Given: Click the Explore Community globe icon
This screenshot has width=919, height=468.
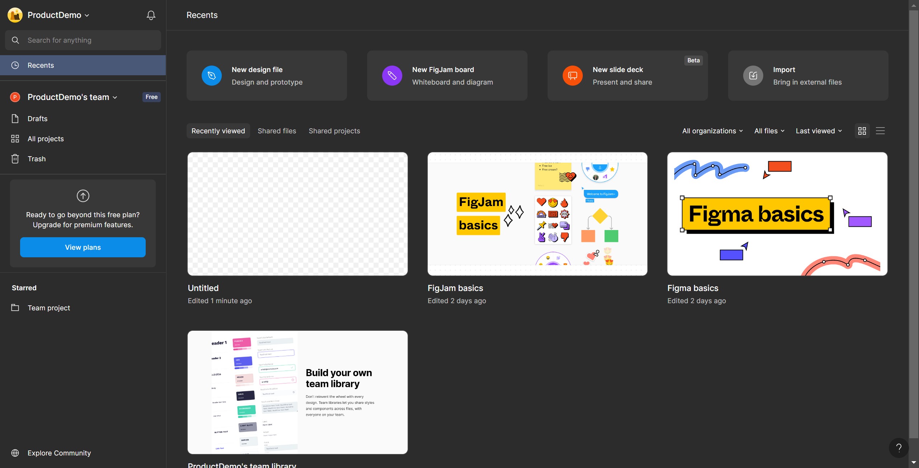Looking at the screenshot, I should pos(15,453).
